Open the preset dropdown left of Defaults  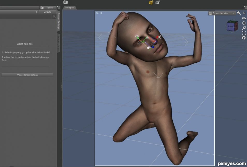coord(19,12)
